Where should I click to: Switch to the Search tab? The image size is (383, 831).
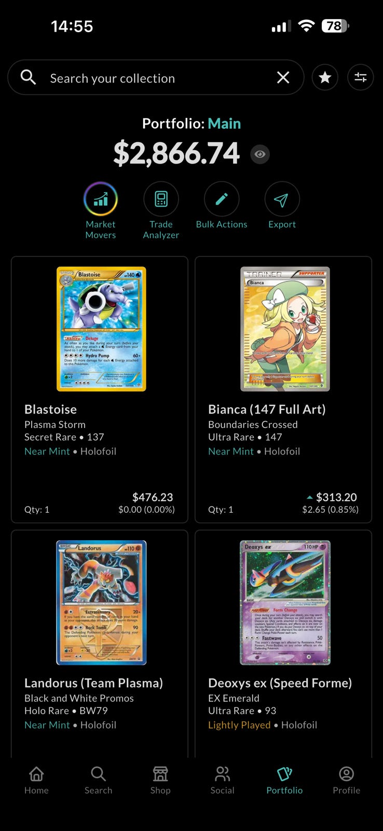[x=98, y=781]
